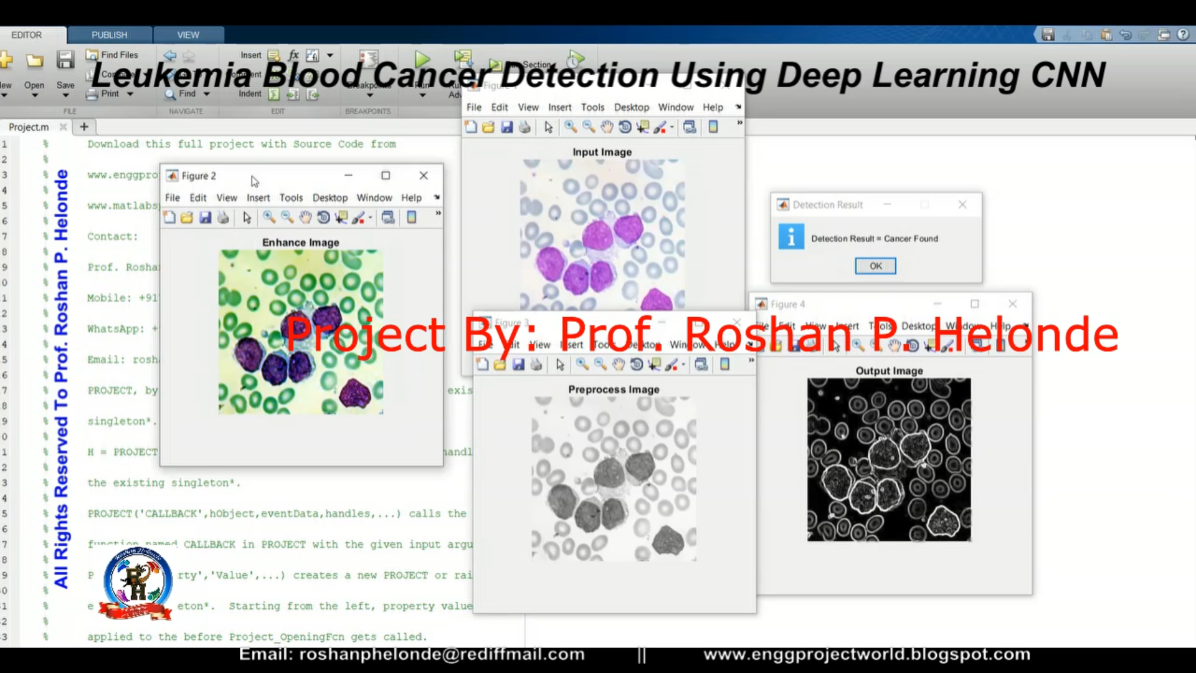Click Data Cursor icon in Input Image figure
Screen dimensions: 1196x673
click(x=643, y=127)
